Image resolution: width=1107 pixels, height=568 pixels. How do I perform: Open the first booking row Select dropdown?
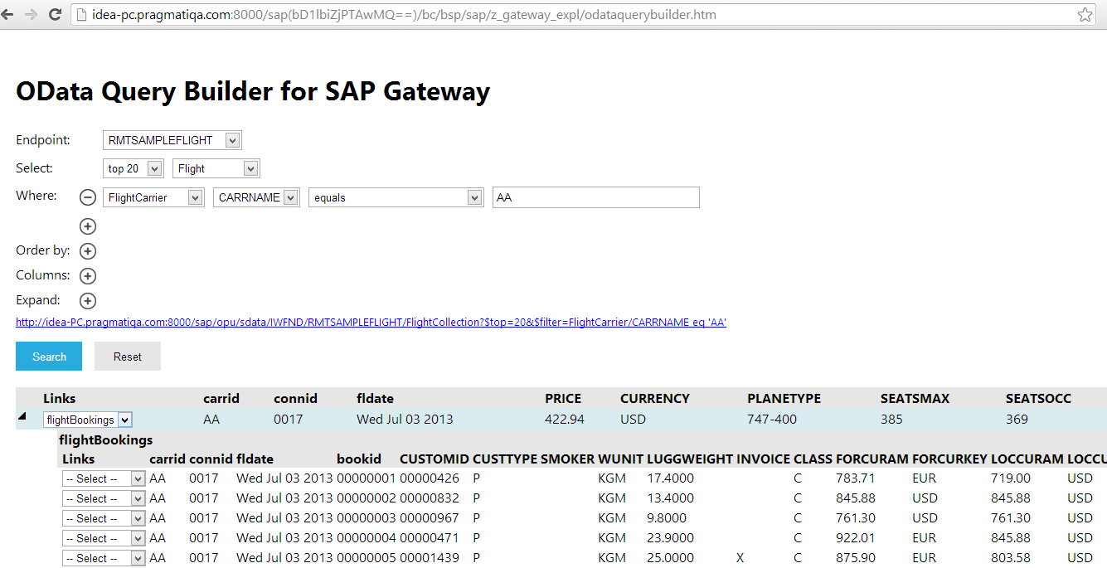tap(103, 478)
